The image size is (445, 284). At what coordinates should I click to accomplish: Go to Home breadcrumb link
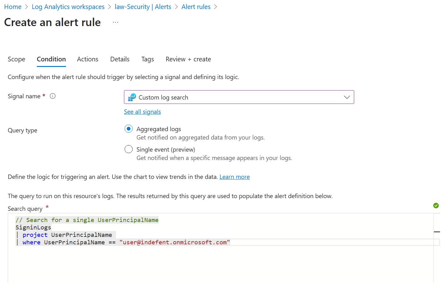(x=13, y=7)
